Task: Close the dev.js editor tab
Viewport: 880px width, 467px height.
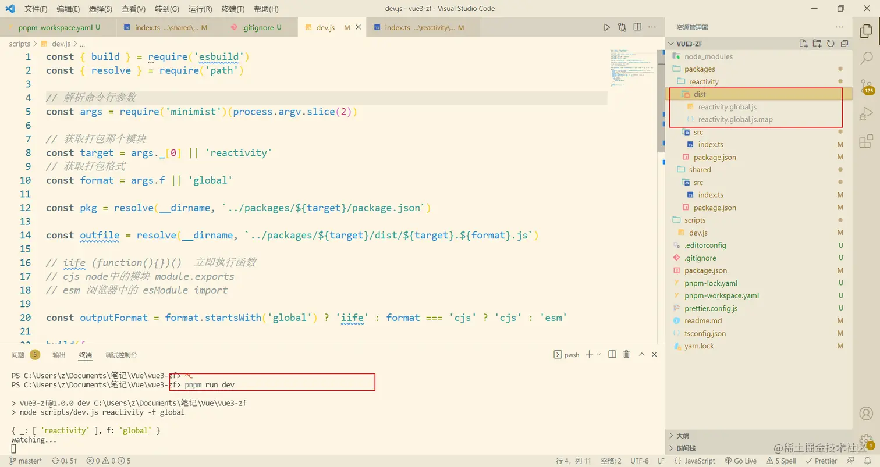Action: click(358, 27)
